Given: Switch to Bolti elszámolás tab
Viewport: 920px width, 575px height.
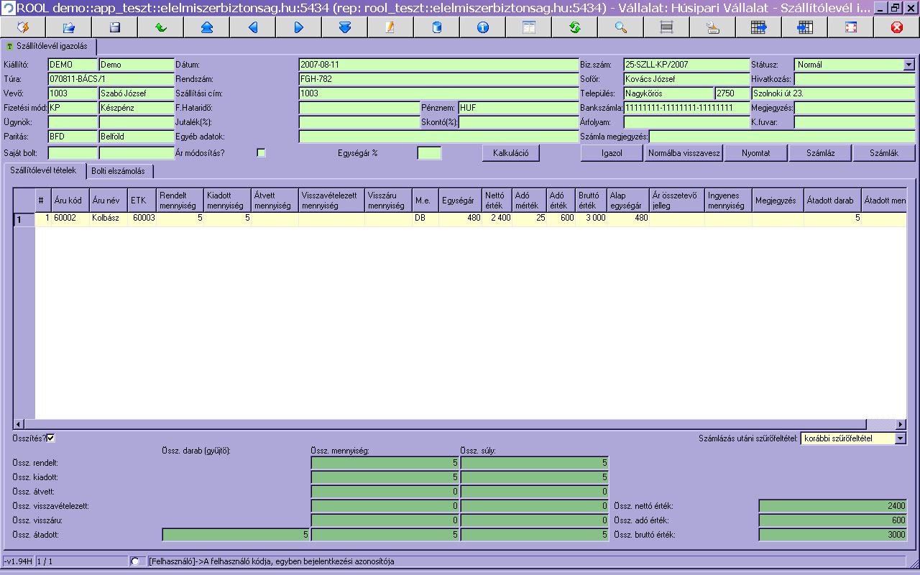Looking at the screenshot, I should click(x=118, y=171).
